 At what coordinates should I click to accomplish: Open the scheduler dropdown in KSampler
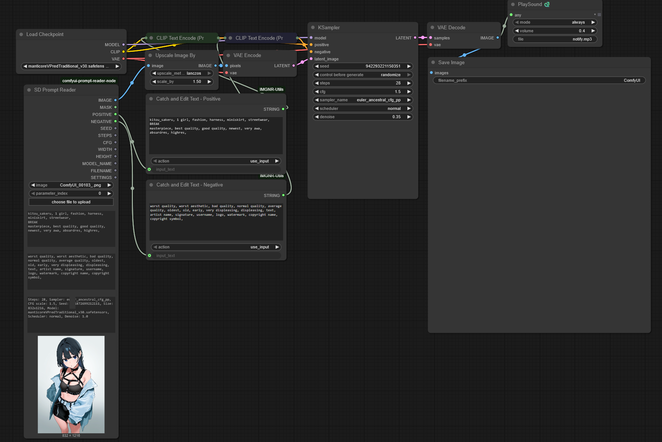pos(363,108)
